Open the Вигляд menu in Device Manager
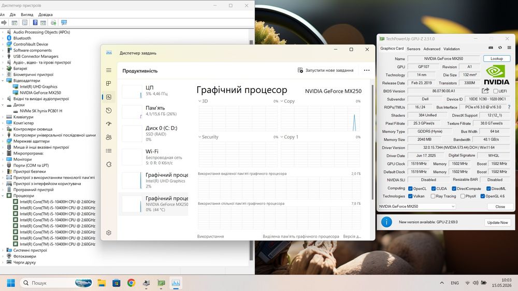The image size is (518, 291). [27, 14]
